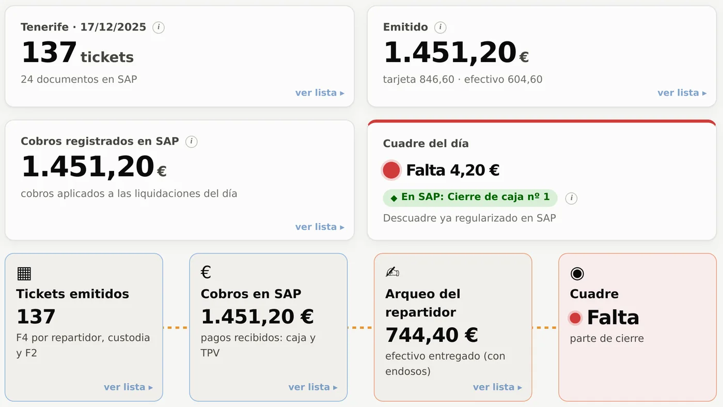Click the target icon above Cuadre
This screenshot has width=723, height=407.
577,273
